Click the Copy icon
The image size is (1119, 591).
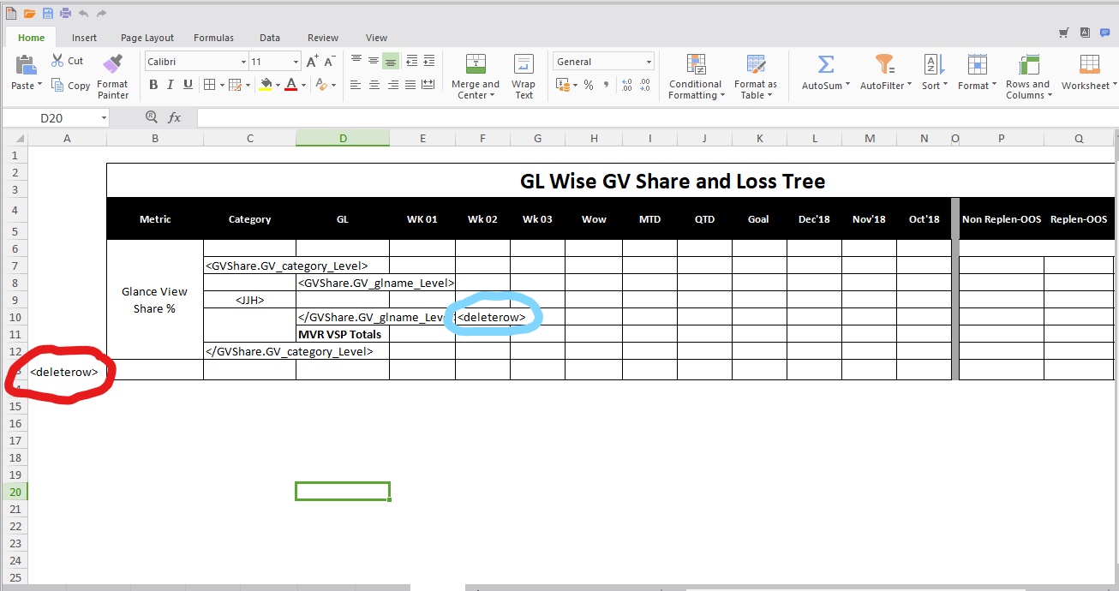[x=57, y=85]
